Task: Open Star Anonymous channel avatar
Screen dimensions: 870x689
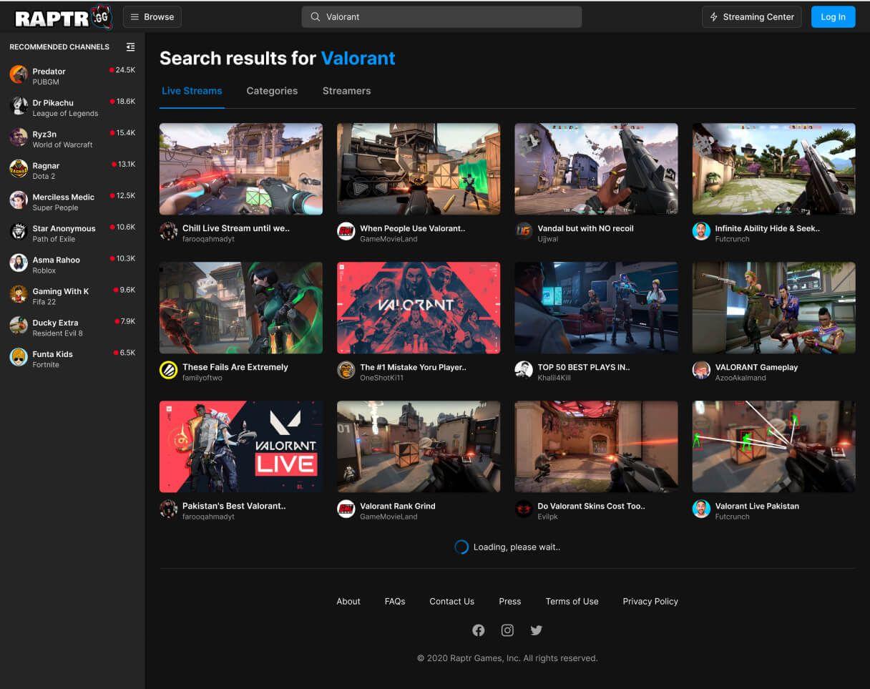Action: pyautogui.click(x=19, y=232)
